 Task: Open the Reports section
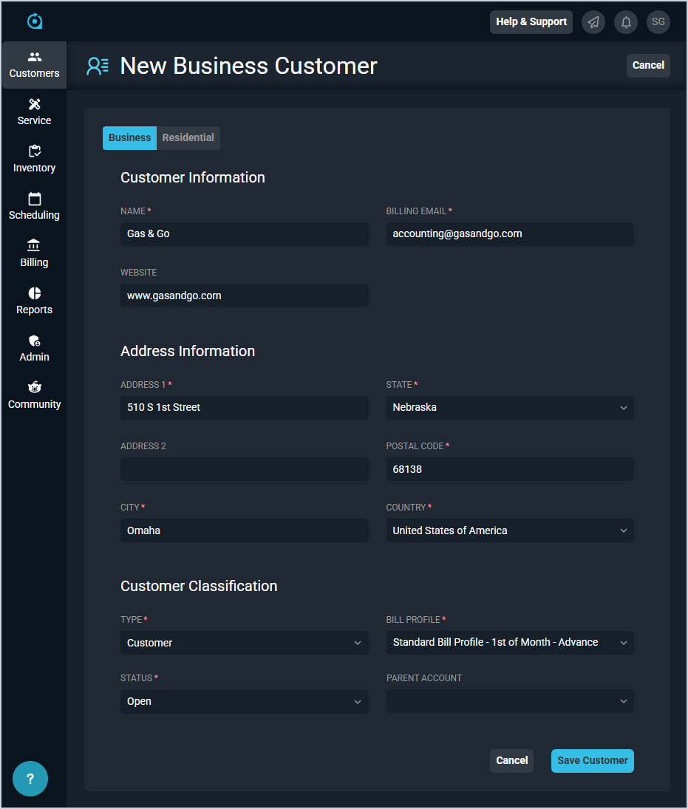(34, 301)
